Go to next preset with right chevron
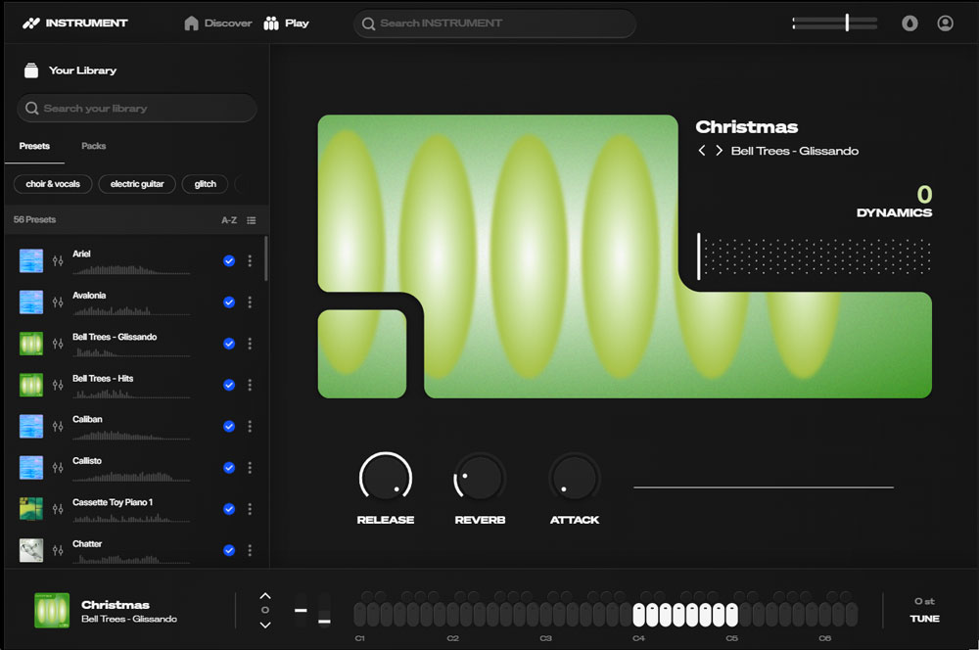This screenshot has height=650, width=979. pyautogui.click(x=719, y=151)
